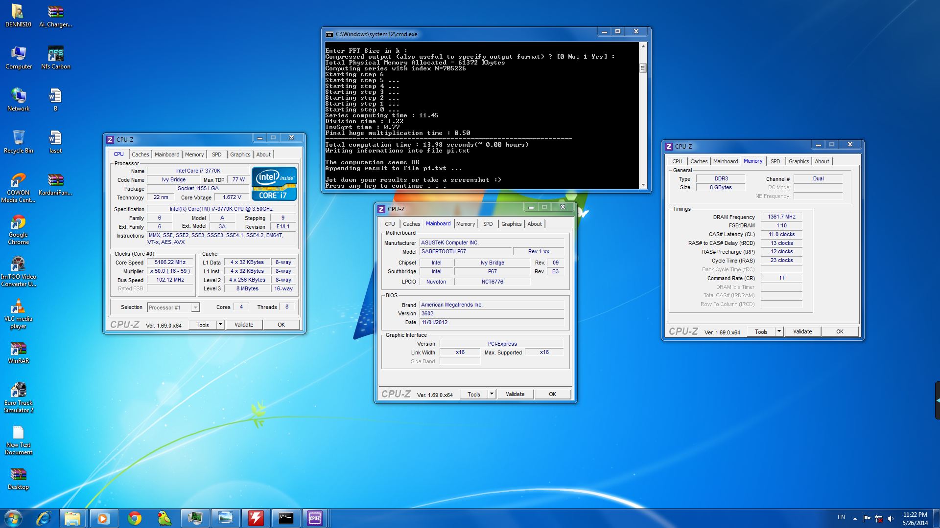
Task: Switch to the CPU-Z taskbar button
Action: tap(315, 518)
